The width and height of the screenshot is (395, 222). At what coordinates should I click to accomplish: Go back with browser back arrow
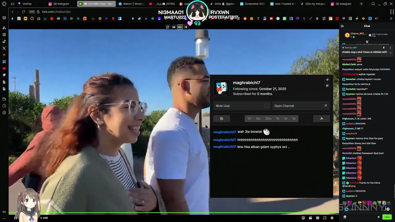click(x=12, y=11)
